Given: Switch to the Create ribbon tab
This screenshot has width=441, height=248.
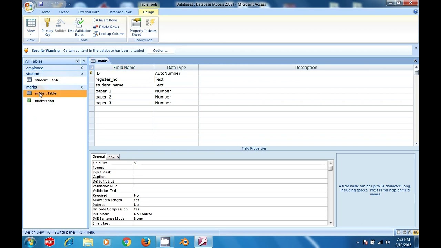Looking at the screenshot, I should point(64,12).
